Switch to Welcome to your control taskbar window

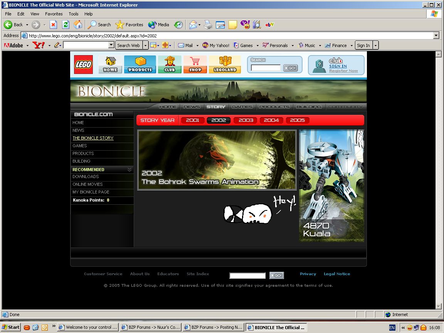point(88,327)
